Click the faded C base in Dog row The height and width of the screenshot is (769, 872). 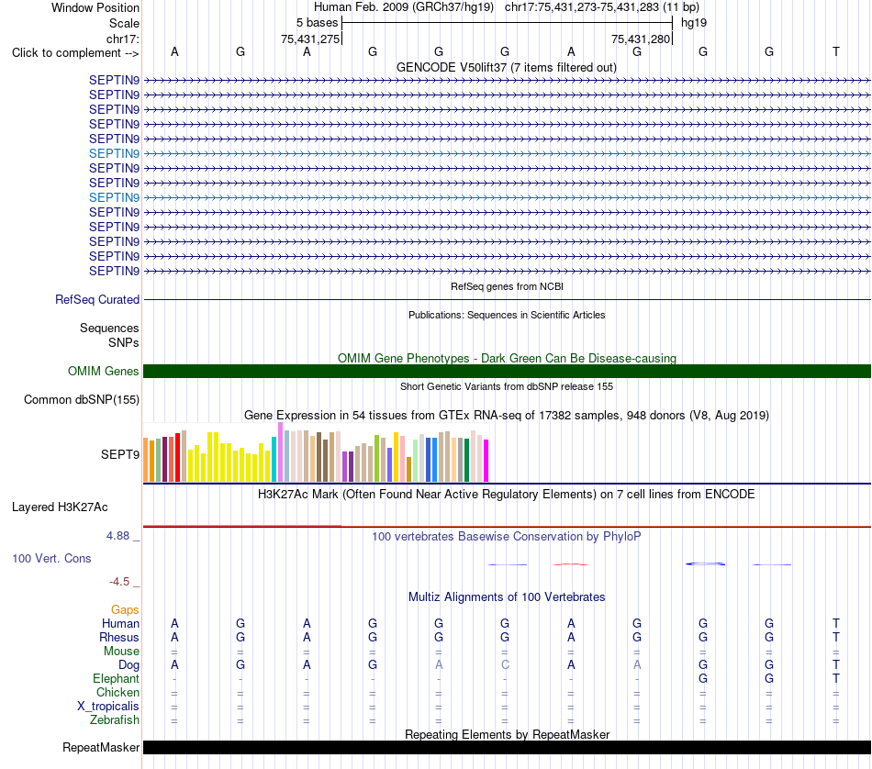pos(505,665)
